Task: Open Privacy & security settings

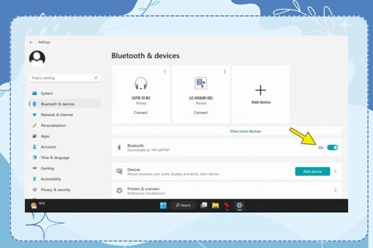Action: [x=65, y=189]
